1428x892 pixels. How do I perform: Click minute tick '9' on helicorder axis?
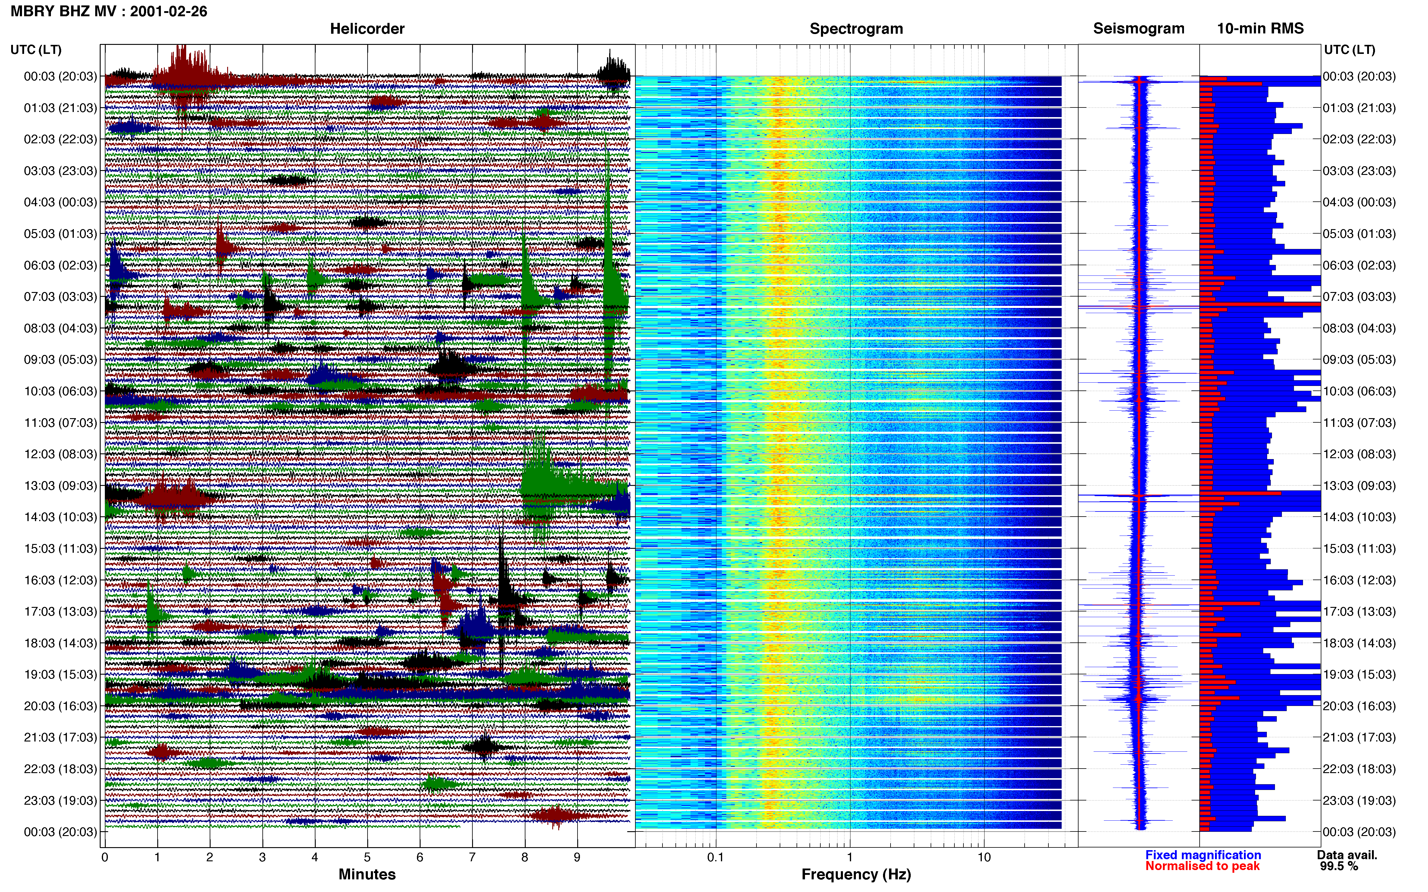[x=577, y=858]
